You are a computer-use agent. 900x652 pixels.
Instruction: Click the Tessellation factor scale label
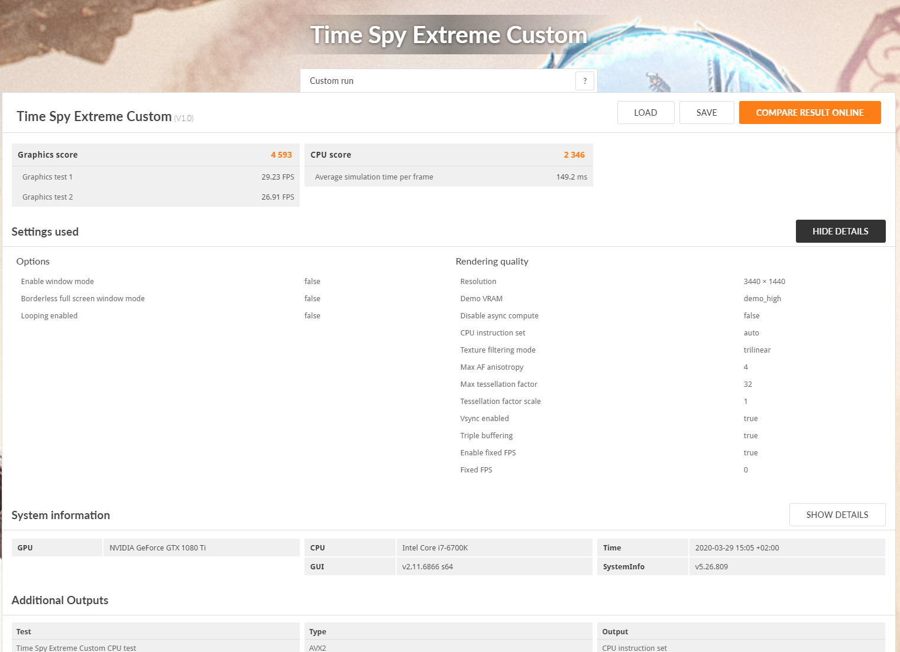tap(500, 402)
